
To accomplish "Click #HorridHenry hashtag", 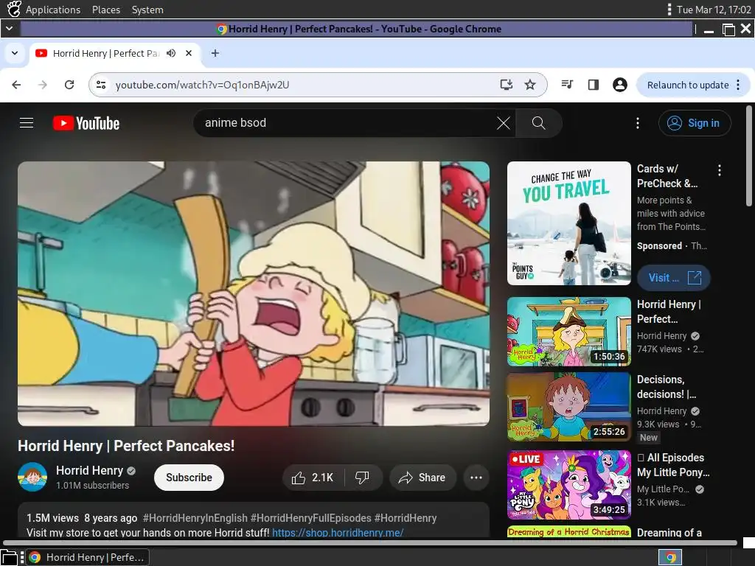I will (x=406, y=518).
